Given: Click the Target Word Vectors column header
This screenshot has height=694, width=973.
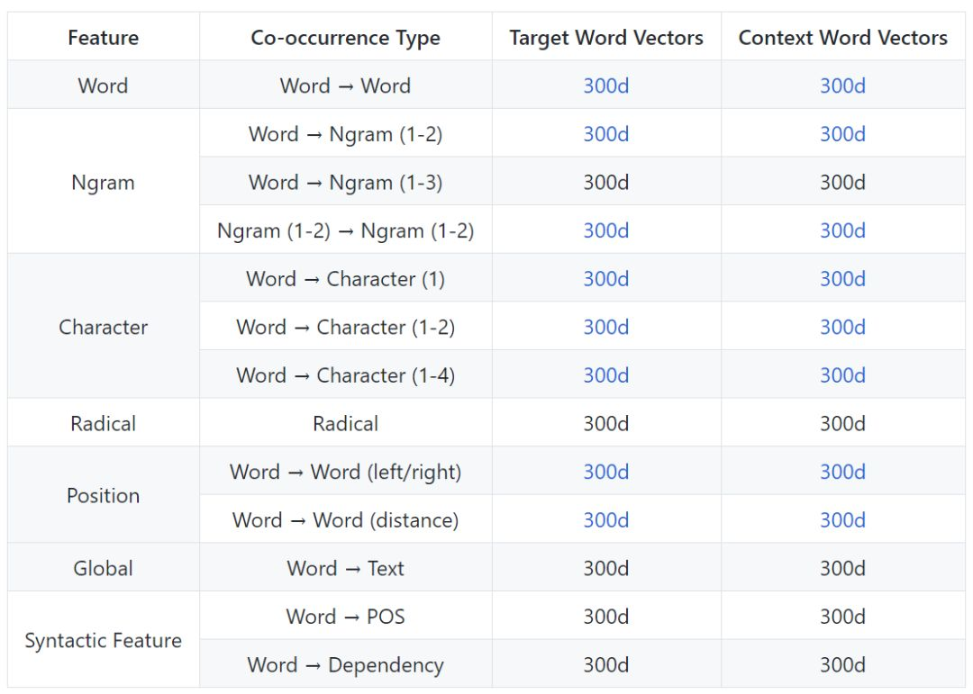Looking at the screenshot, I should pyautogui.click(x=605, y=38).
